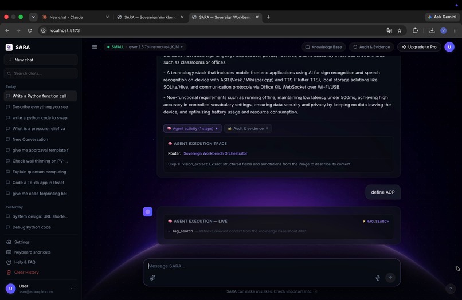Reload the page
The image size is (462, 300).
pos(30,30)
